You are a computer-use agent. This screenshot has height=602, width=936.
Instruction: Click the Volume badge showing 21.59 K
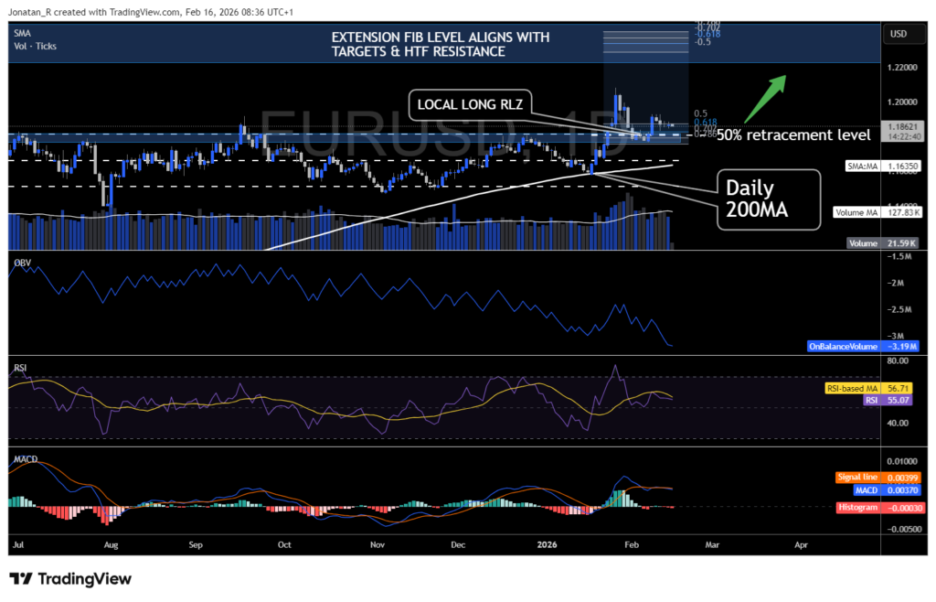coord(882,243)
